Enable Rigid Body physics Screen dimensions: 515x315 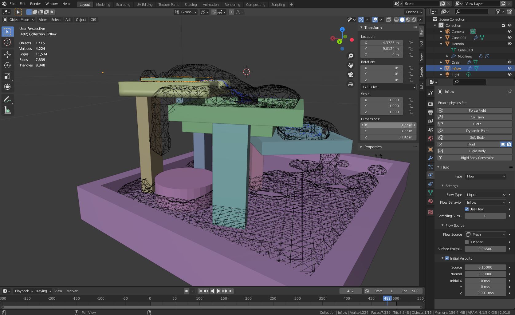(475, 151)
